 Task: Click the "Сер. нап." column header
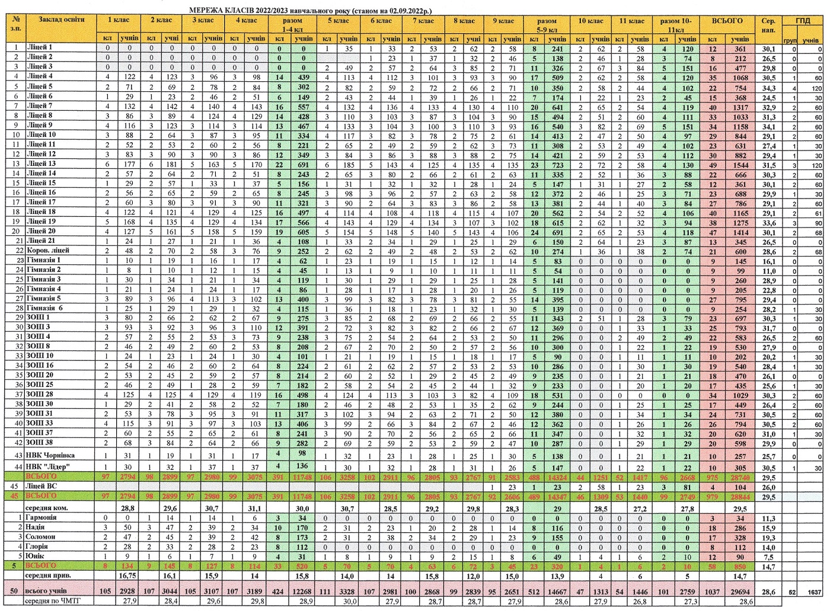click(768, 25)
